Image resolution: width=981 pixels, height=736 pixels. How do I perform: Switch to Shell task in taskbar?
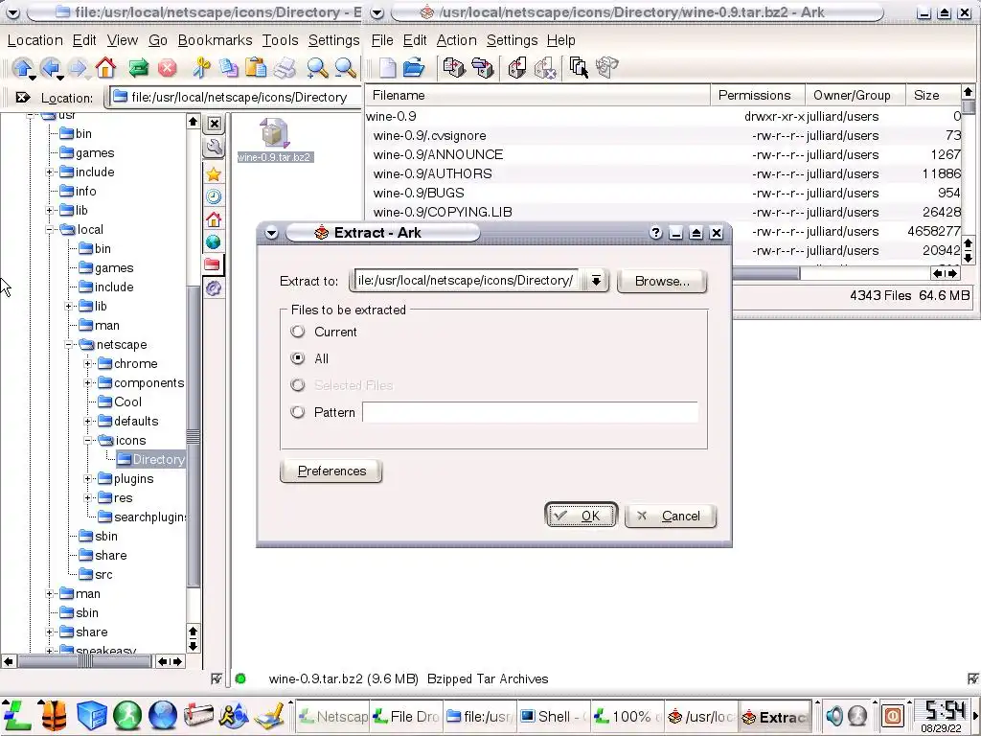pyautogui.click(x=553, y=717)
